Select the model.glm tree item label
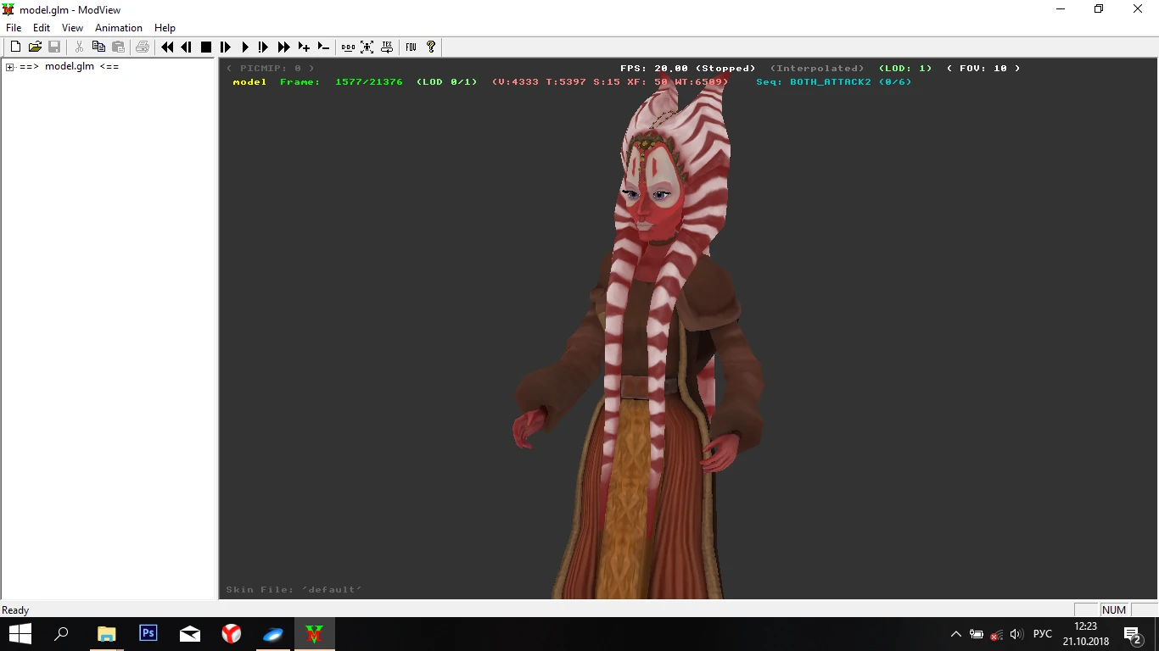Image resolution: width=1159 pixels, height=651 pixels. coord(69,67)
